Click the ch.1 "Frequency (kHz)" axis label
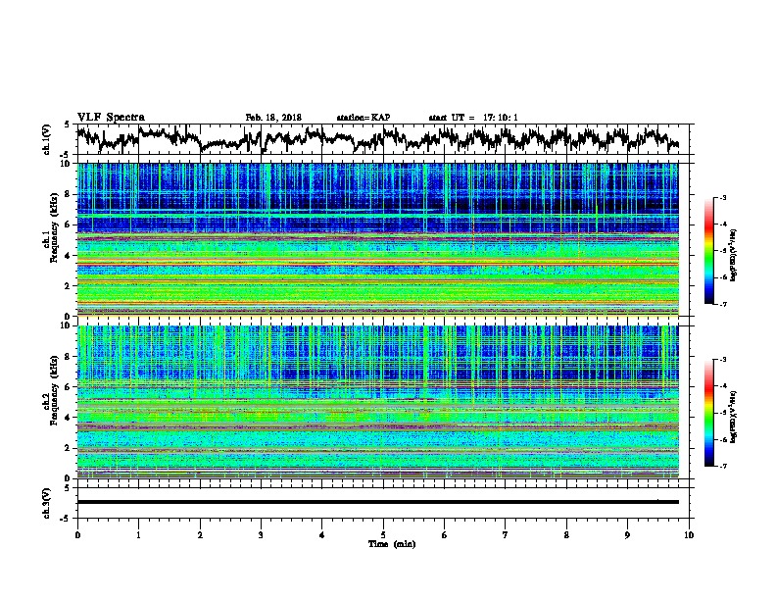The width and height of the screenshot is (776, 600). [x=54, y=227]
